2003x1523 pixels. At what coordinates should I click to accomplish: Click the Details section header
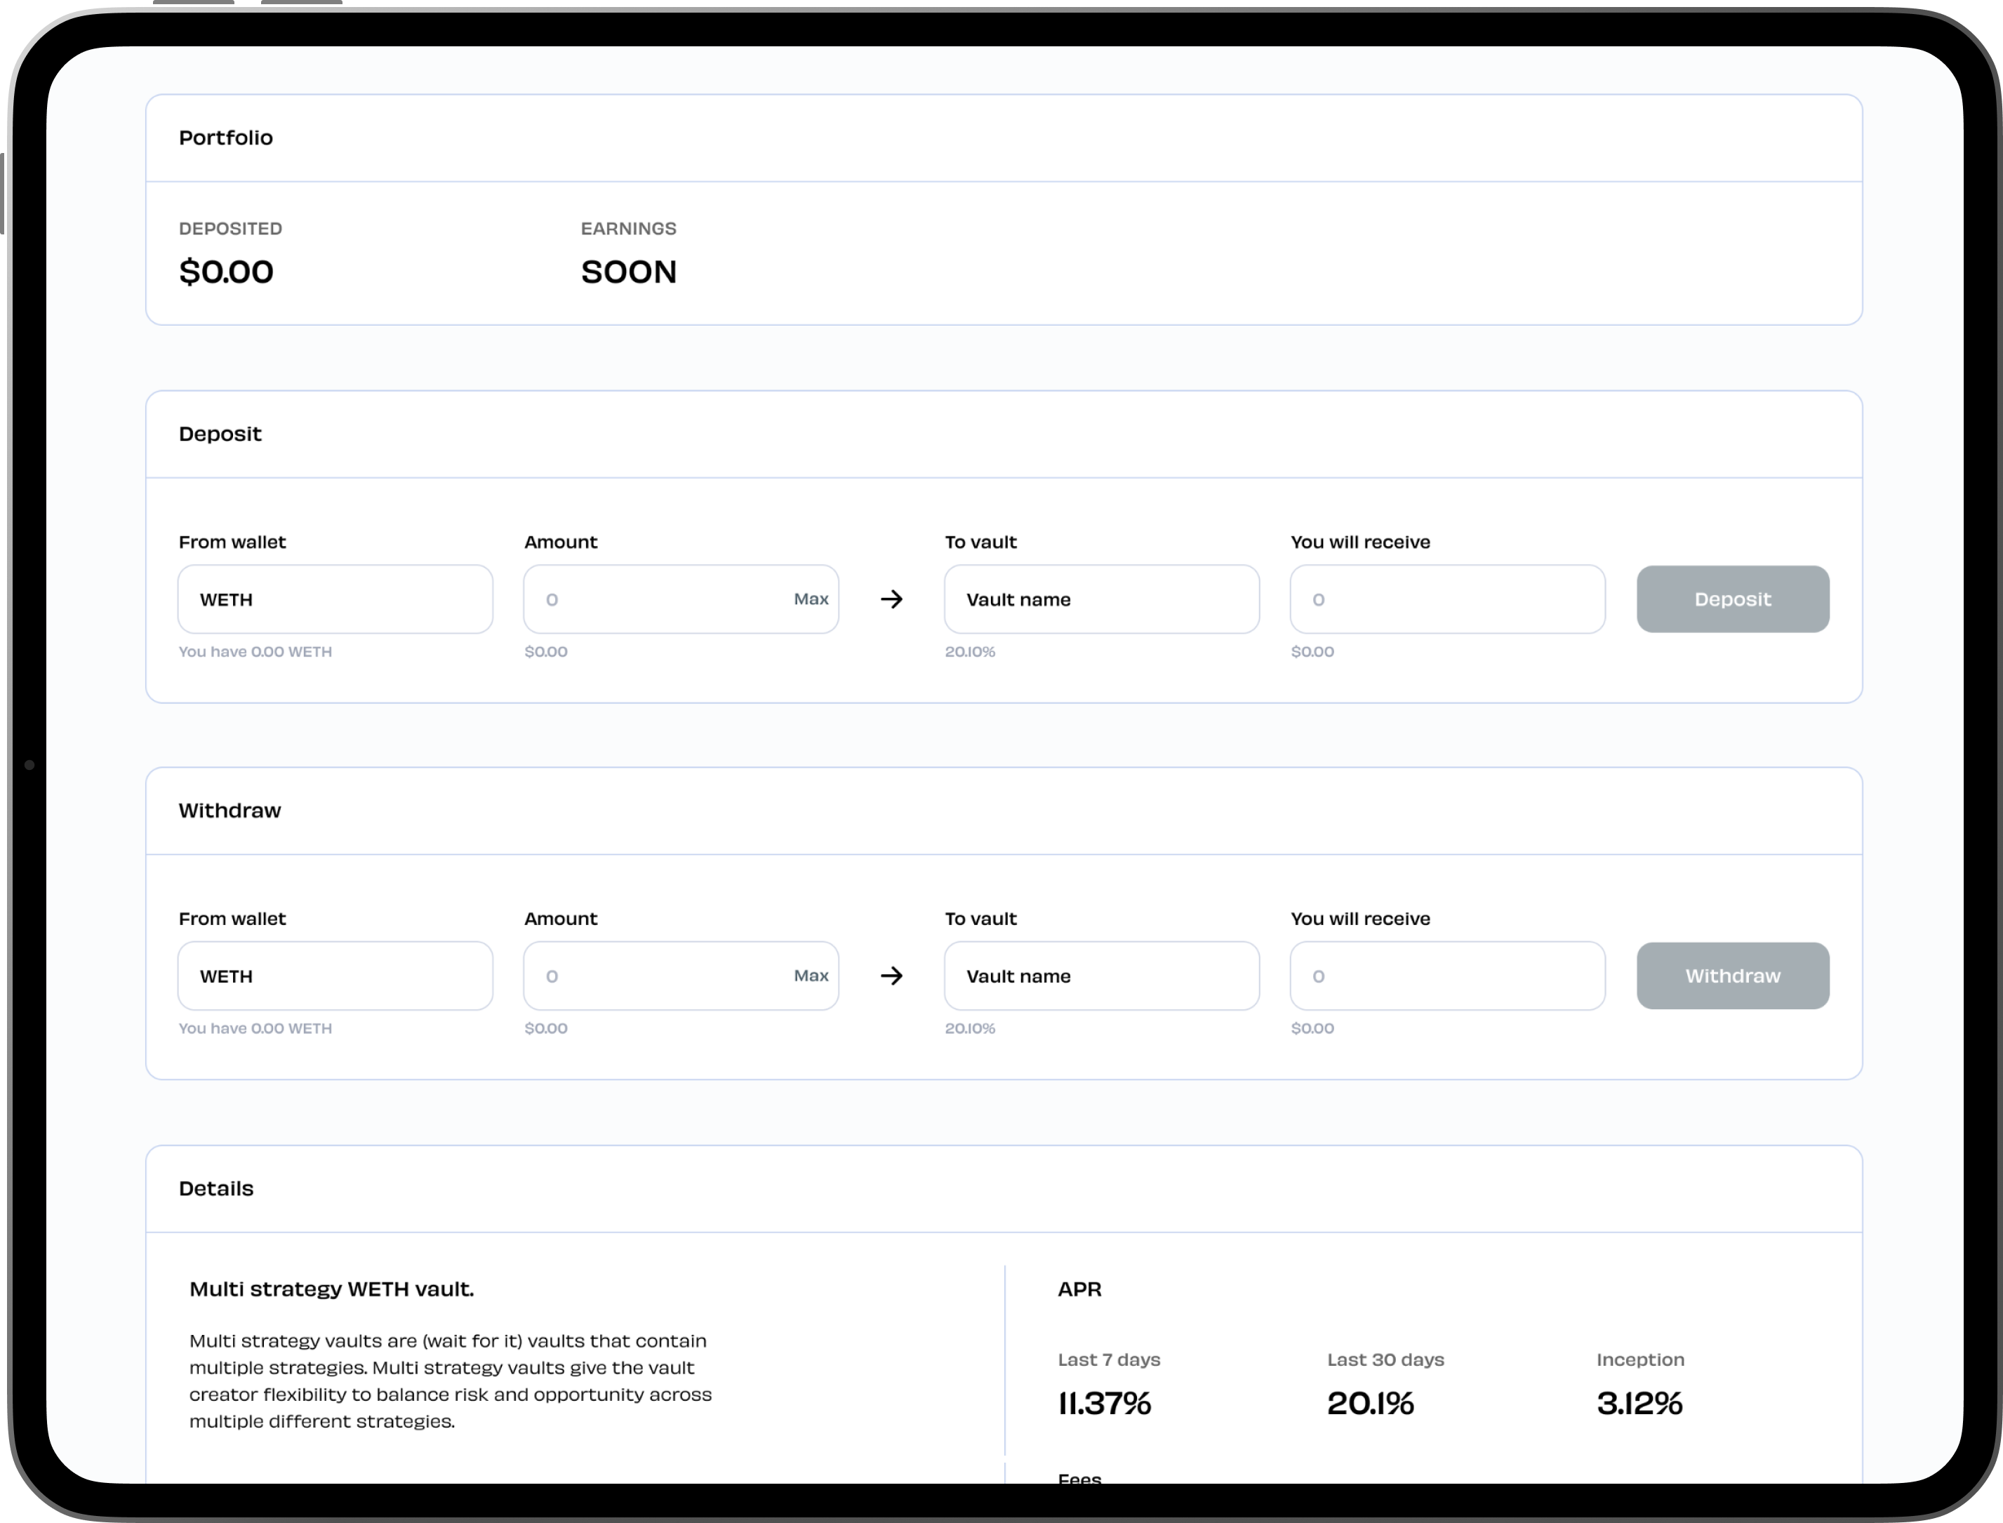215,1188
